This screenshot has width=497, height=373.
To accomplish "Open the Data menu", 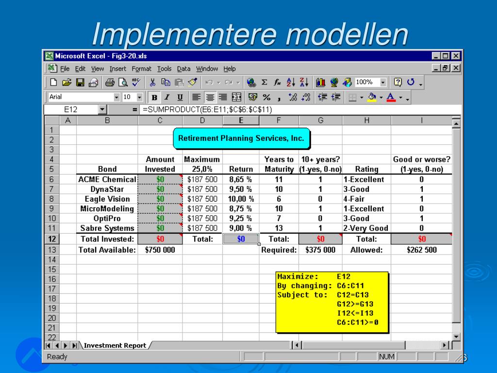I will [x=183, y=69].
